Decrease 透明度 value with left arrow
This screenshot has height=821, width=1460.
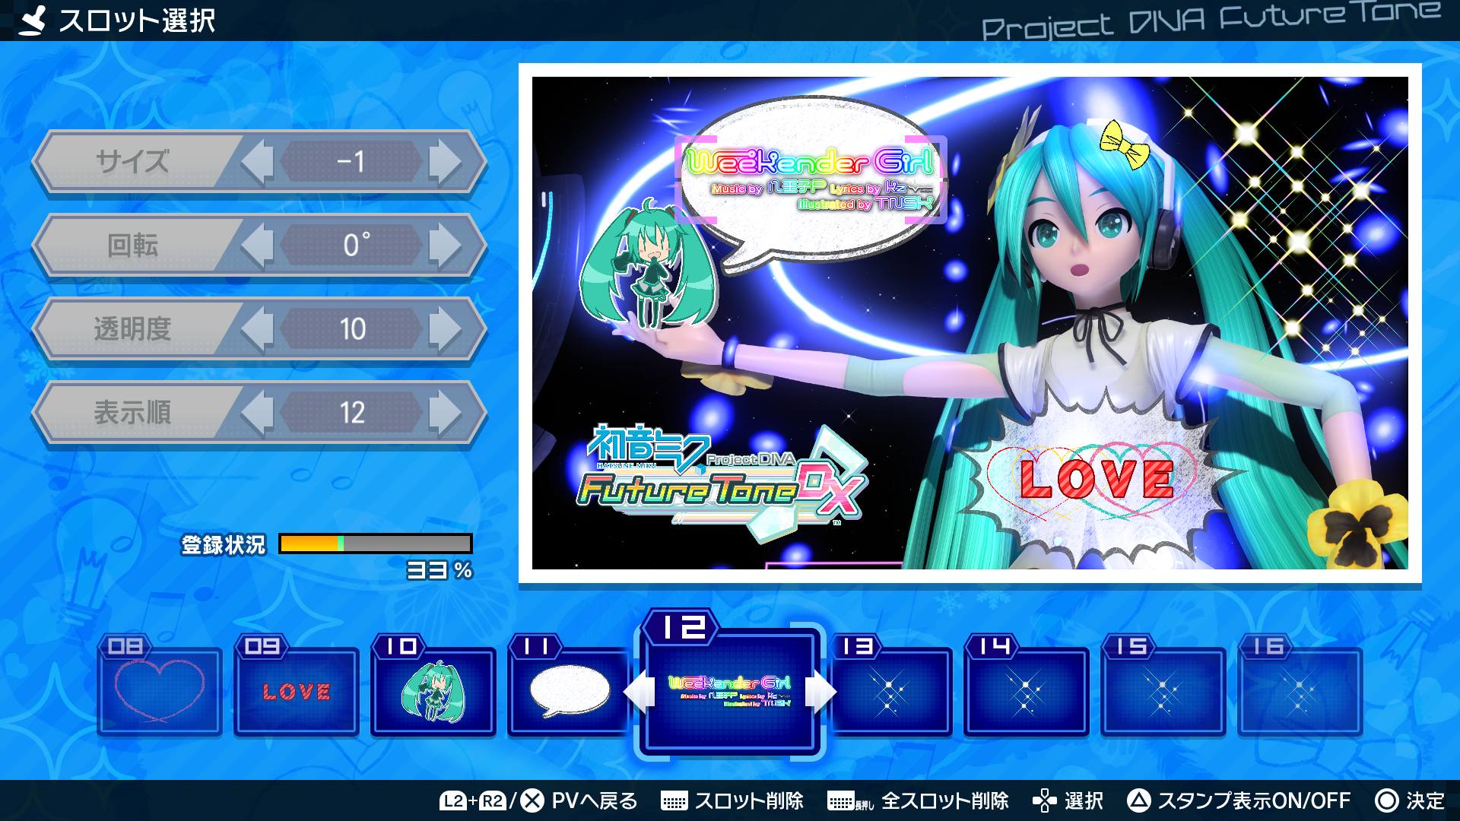[x=258, y=329]
